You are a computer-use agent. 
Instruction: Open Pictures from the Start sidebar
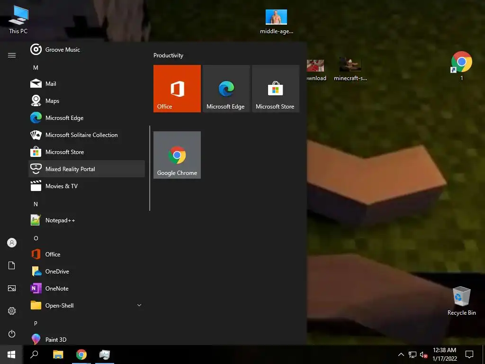click(x=12, y=288)
